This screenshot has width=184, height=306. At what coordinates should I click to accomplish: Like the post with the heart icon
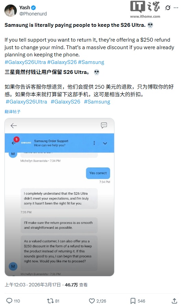coord(92,301)
